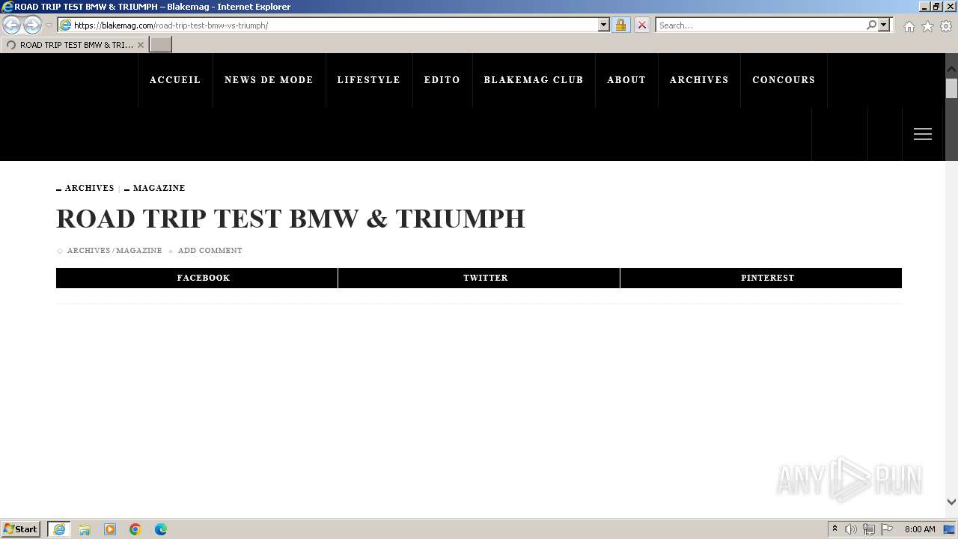Viewport: 958px width, 539px height.
Task: Click the browser Search box
Action: coord(760,25)
